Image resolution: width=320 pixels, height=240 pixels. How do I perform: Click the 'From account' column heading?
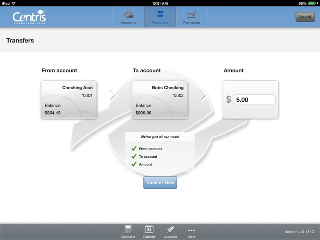click(x=60, y=70)
